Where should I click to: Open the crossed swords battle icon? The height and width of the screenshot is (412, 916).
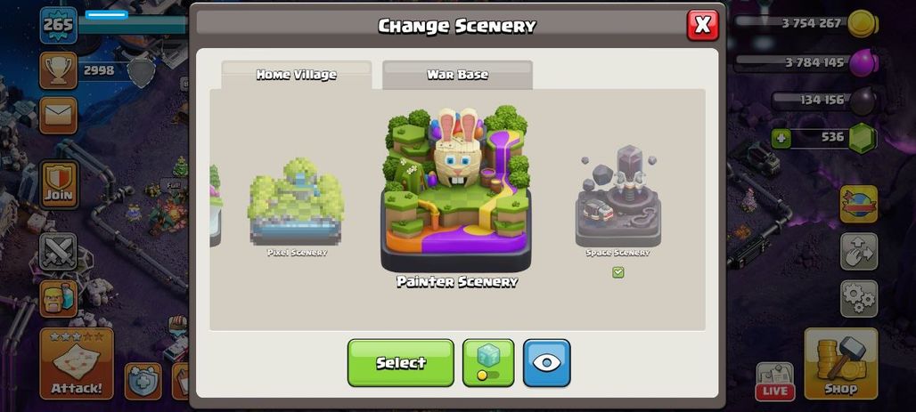coord(59,252)
